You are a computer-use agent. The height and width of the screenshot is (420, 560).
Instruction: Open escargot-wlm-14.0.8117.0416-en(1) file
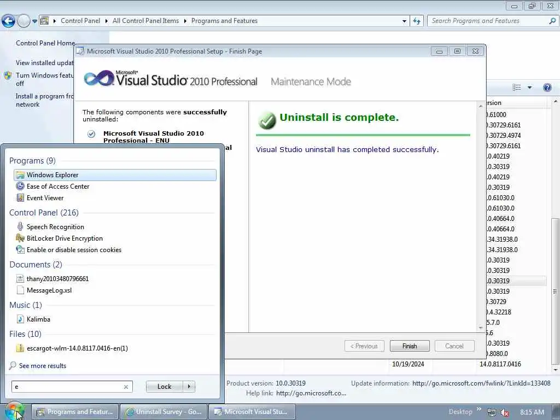coord(77,348)
